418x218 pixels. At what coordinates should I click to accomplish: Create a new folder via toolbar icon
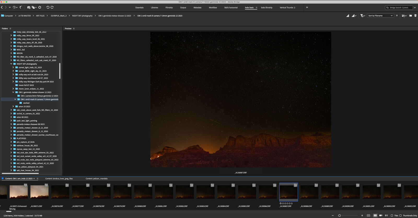(x=410, y=16)
